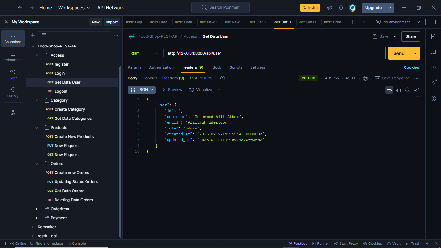441x248 pixels.
Task: Toggle word wrap in response viewer
Action: pos(389,90)
